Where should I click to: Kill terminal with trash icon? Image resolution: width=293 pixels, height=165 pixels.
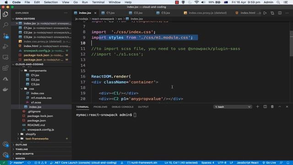(x=272, y=107)
